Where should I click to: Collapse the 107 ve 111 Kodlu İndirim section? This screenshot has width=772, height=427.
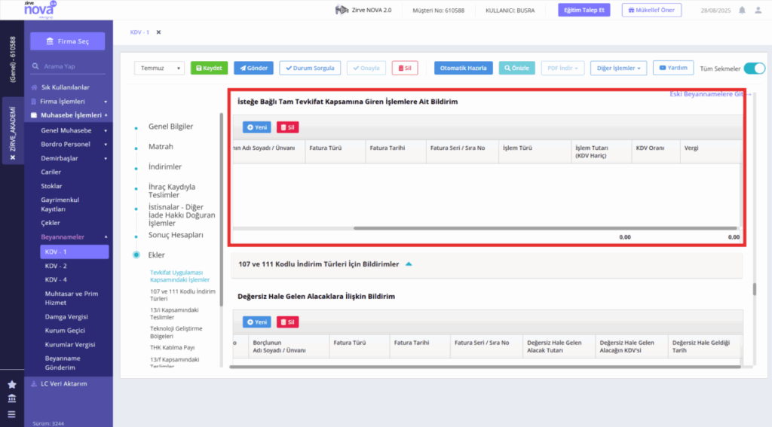(409, 264)
